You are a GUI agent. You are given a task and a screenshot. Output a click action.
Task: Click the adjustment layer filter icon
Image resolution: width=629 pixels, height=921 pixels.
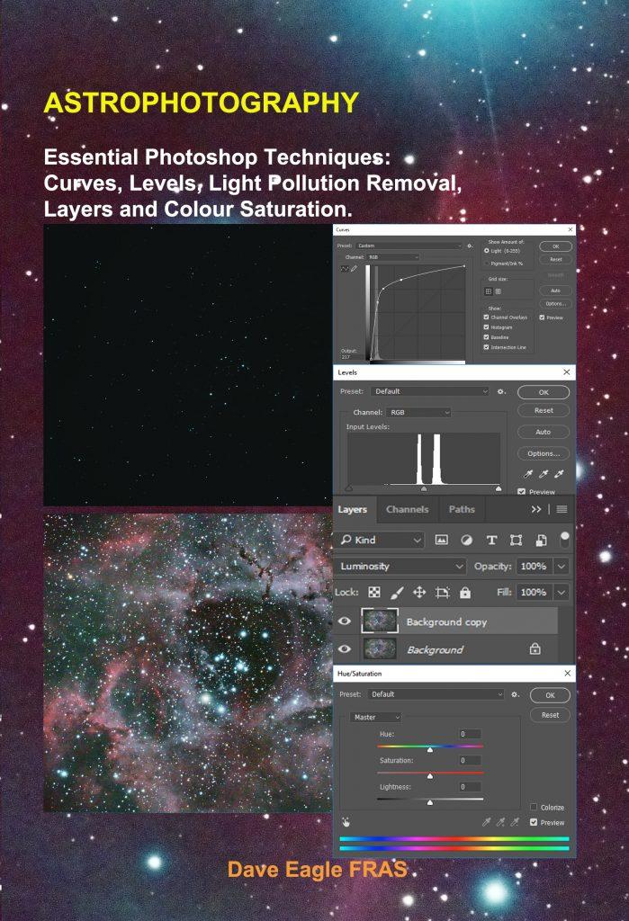point(466,540)
